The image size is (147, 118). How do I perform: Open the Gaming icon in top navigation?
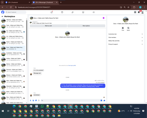point(93,12)
